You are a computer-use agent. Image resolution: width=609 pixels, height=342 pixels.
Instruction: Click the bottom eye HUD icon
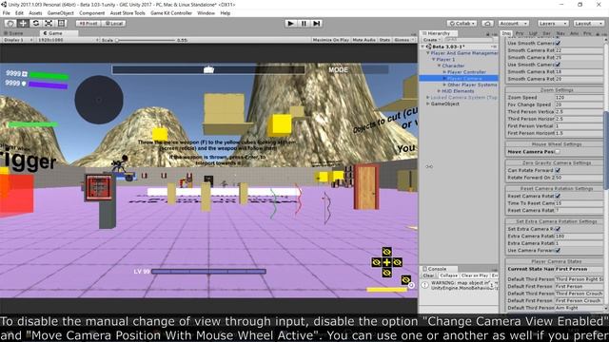point(387,273)
